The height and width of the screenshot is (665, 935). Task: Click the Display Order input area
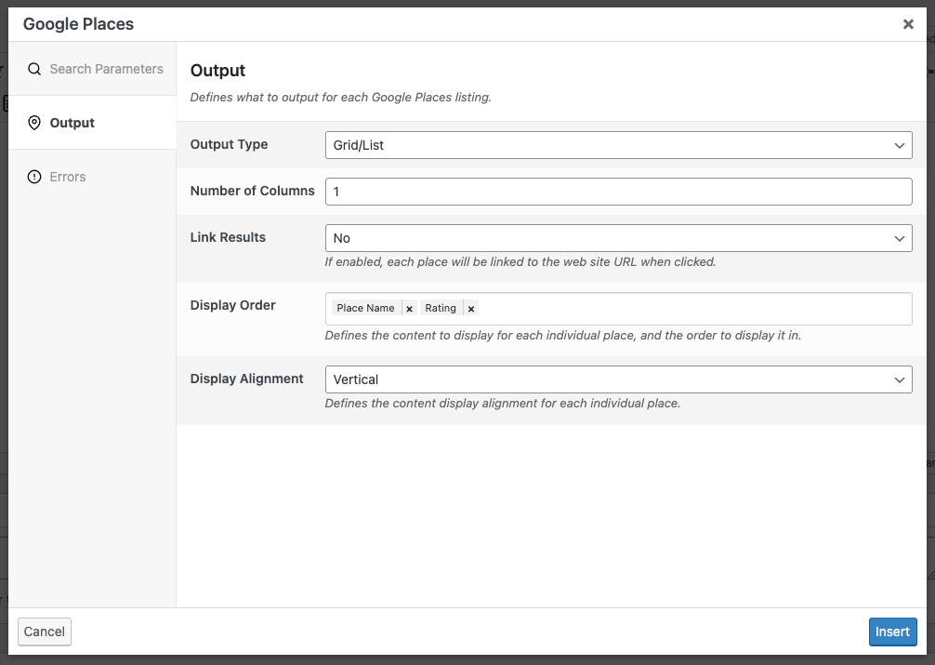pyautogui.click(x=651, y=308)
